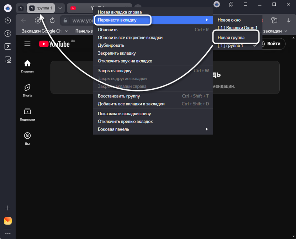Viewport: 296px width, 239px height.
Task: Click the page scrollbar down arrow
Action: pos(294,237)
